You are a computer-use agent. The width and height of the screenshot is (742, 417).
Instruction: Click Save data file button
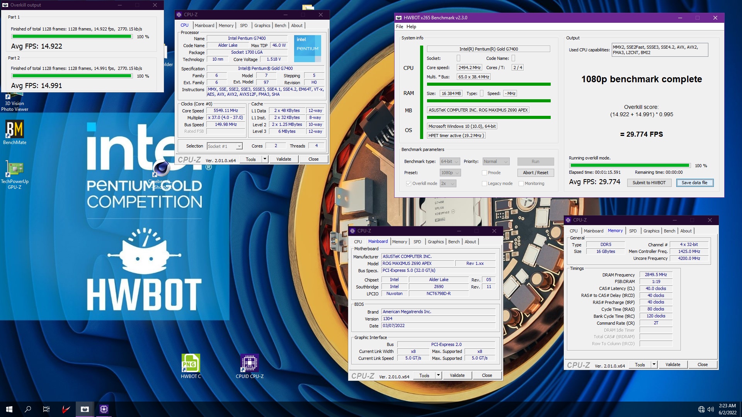pyautogui.click(x=694, y=183)
